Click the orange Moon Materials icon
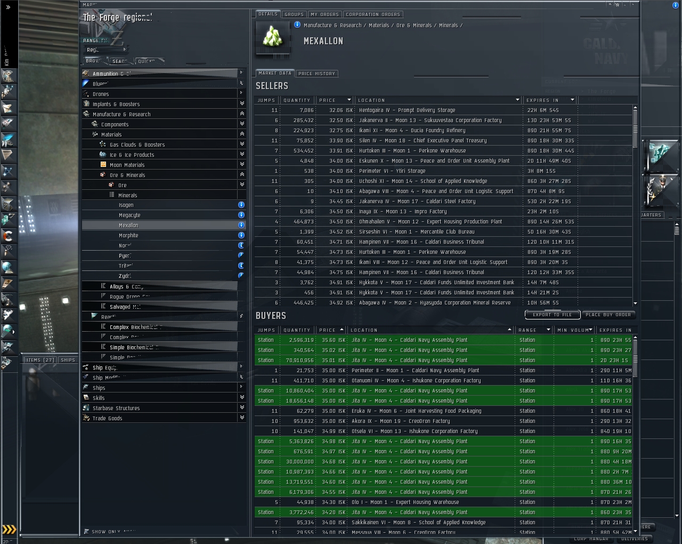This screenshot has width=682, height=544. point(103,165)
